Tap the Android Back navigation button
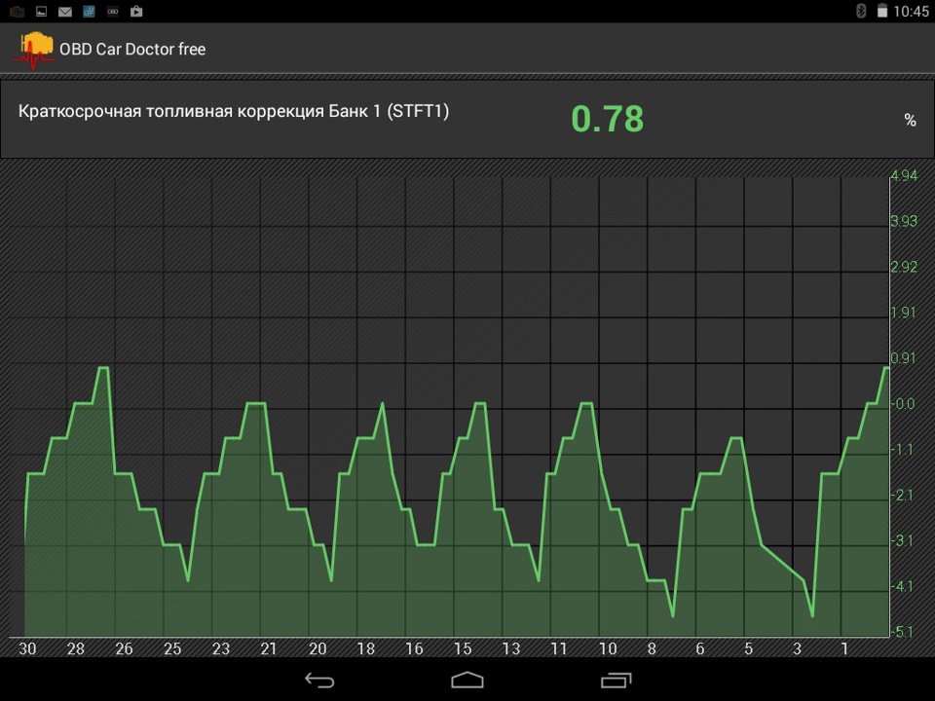935x701 pixels. [x=319, y=680]
